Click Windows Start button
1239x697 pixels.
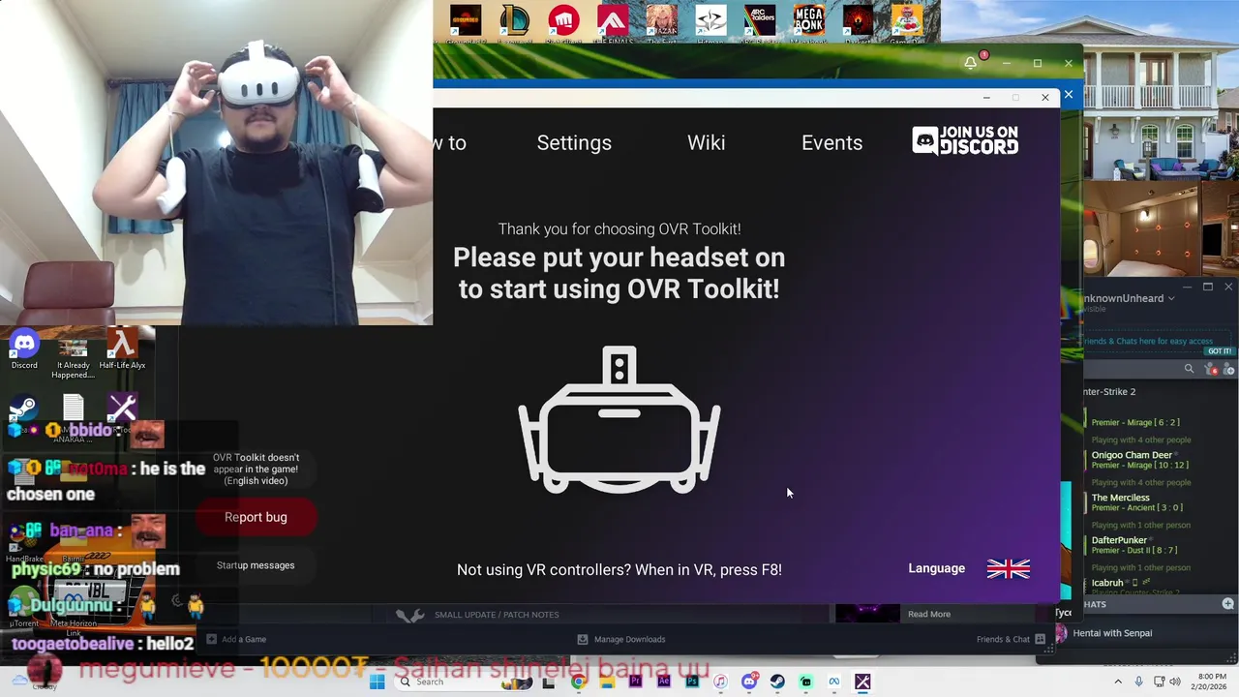377,682
